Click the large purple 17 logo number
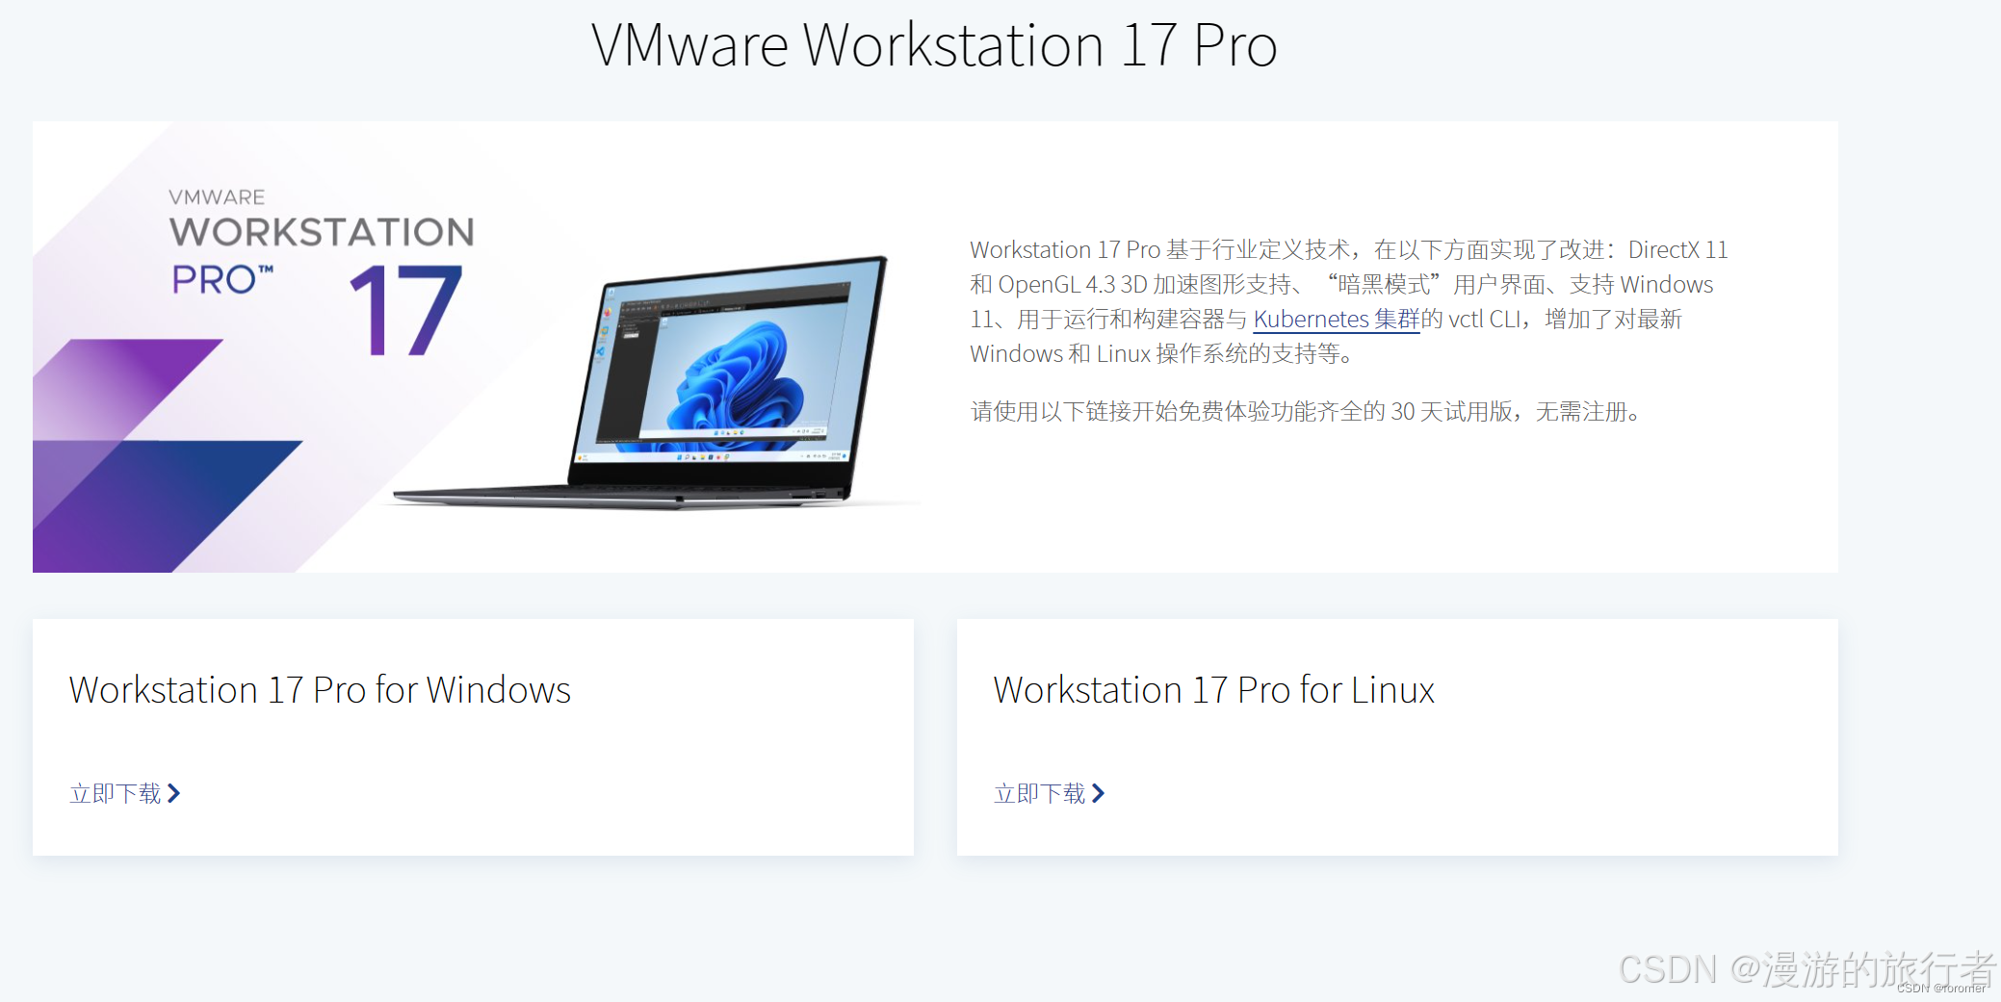Image resolution: width=2001 pixels, height=1002 pixels. (x=406, y=310)
